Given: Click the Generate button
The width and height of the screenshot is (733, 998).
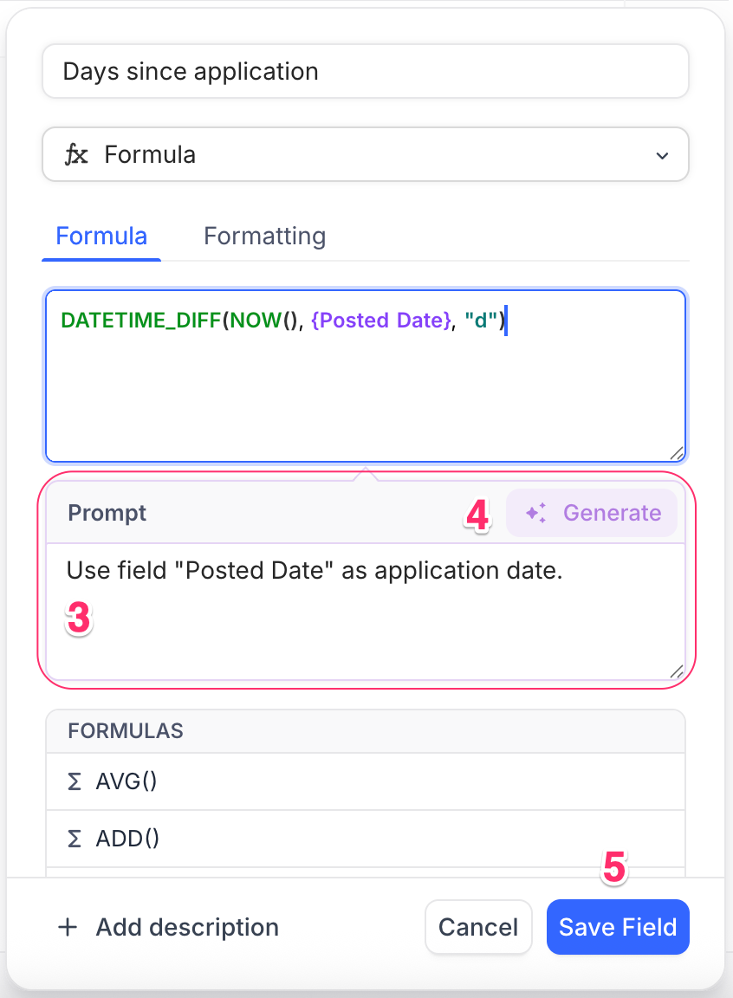Looking at the screenshot, I should [x=593, y=513].
